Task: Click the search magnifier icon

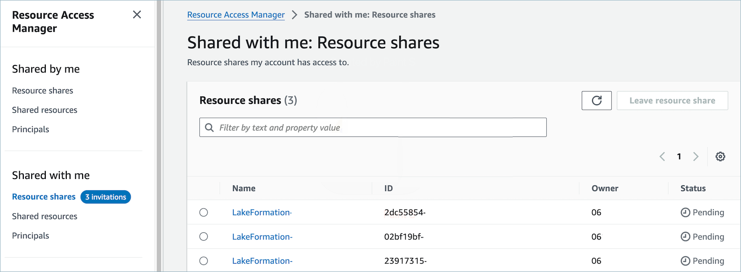Action: [210, 128]
